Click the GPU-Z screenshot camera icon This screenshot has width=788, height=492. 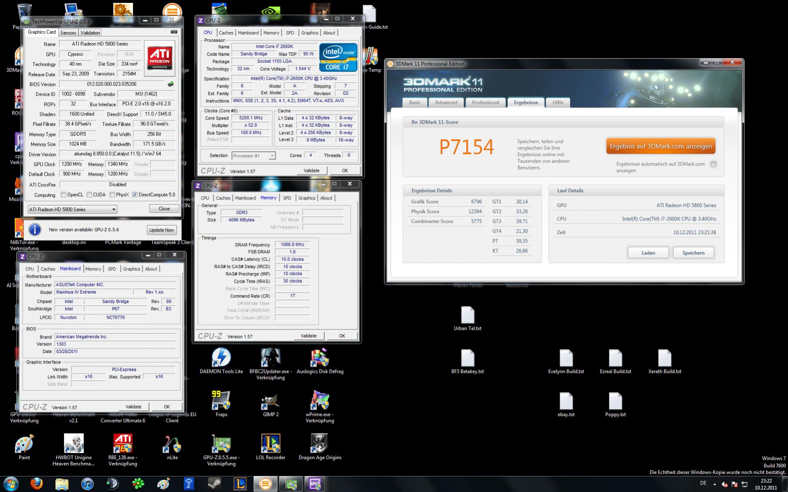pos(174,32)
